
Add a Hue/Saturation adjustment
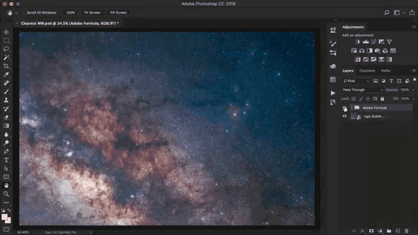pyautogui.click(x=354, y=51)
